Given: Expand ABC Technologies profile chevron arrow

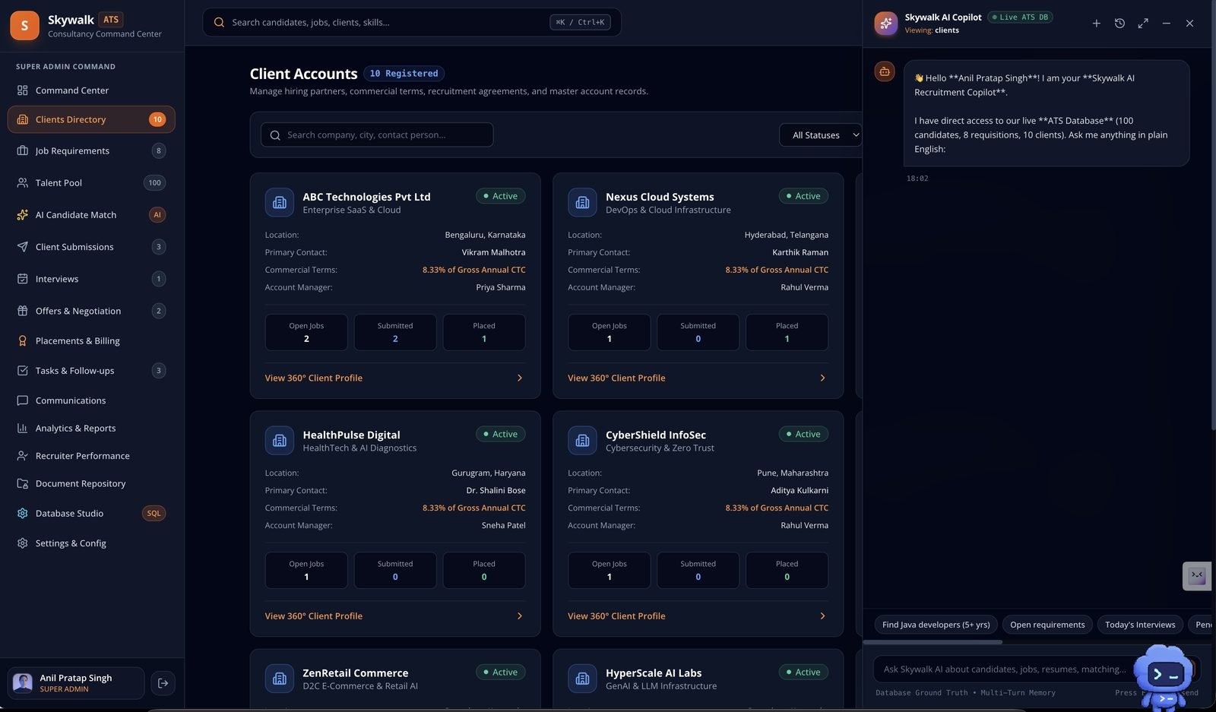Looking at the screenshot, I should [x=520, y=378].
